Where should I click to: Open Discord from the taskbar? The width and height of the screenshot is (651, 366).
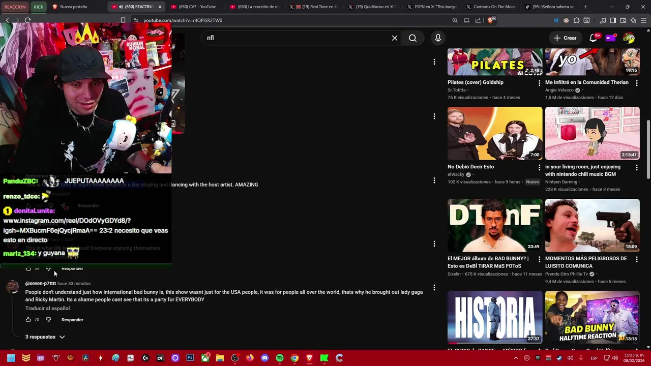(264, 358)
